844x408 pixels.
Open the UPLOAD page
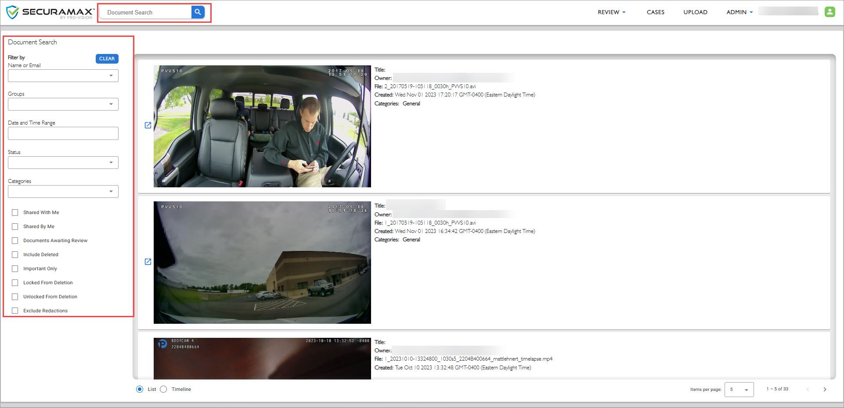695,12
